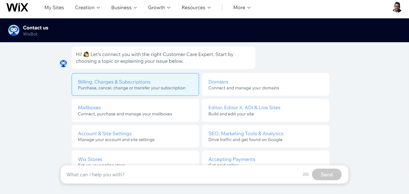
Task: Click the 'What can I help you with?' field
Action: click(x=181, y=175)
